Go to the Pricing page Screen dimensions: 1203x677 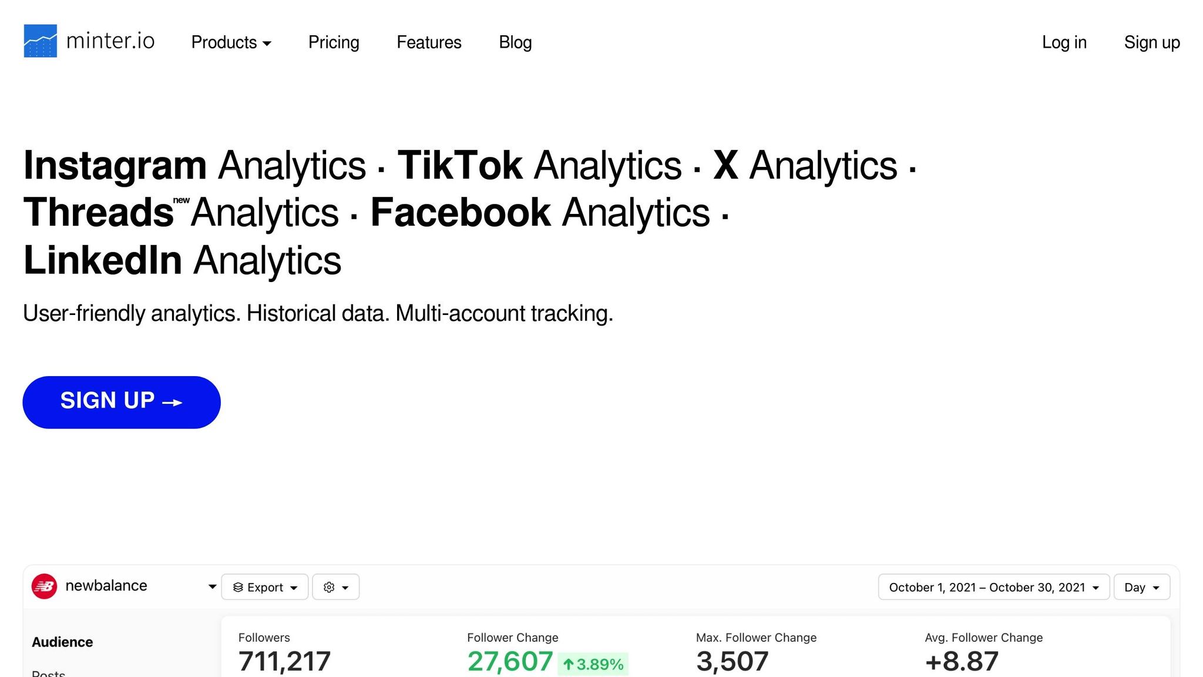tap(334, 42)
